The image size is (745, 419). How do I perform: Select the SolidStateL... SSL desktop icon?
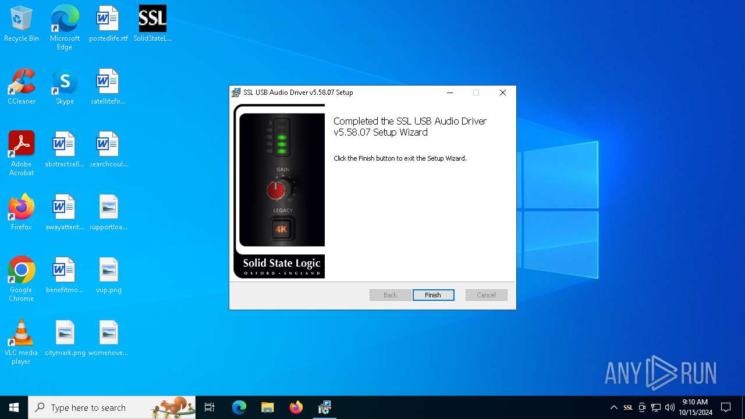tap(152, 24)
